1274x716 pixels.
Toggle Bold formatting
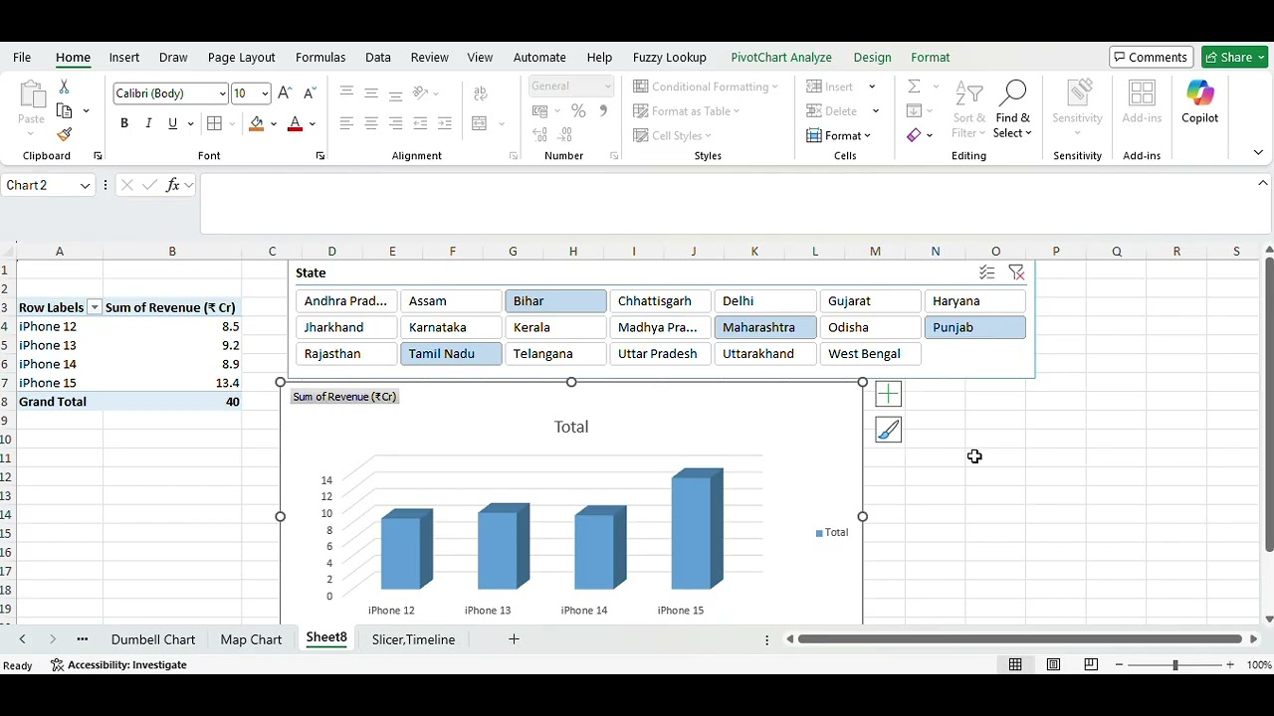click(124, 123)
